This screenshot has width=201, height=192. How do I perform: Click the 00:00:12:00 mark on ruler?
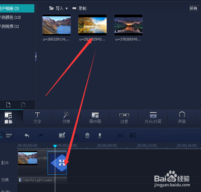pyautogui.click(x=147, y=145)
